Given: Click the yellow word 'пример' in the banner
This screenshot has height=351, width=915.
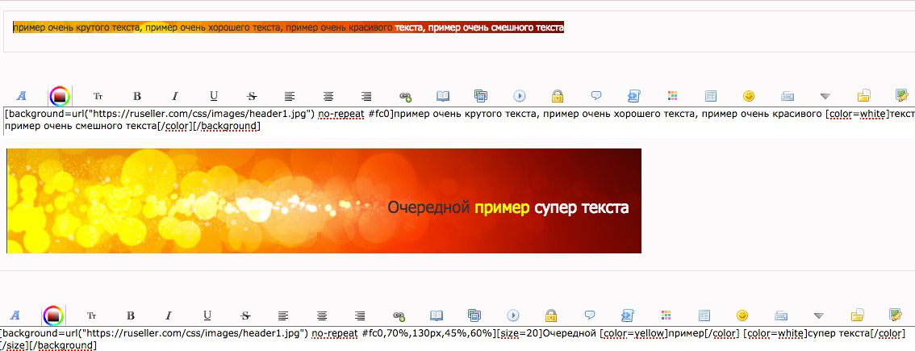Looking at the screenshot, I should click(502, 208).
